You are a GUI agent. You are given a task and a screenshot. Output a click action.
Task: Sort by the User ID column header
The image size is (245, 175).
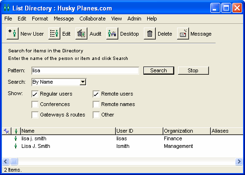click(x=139, y=131)
